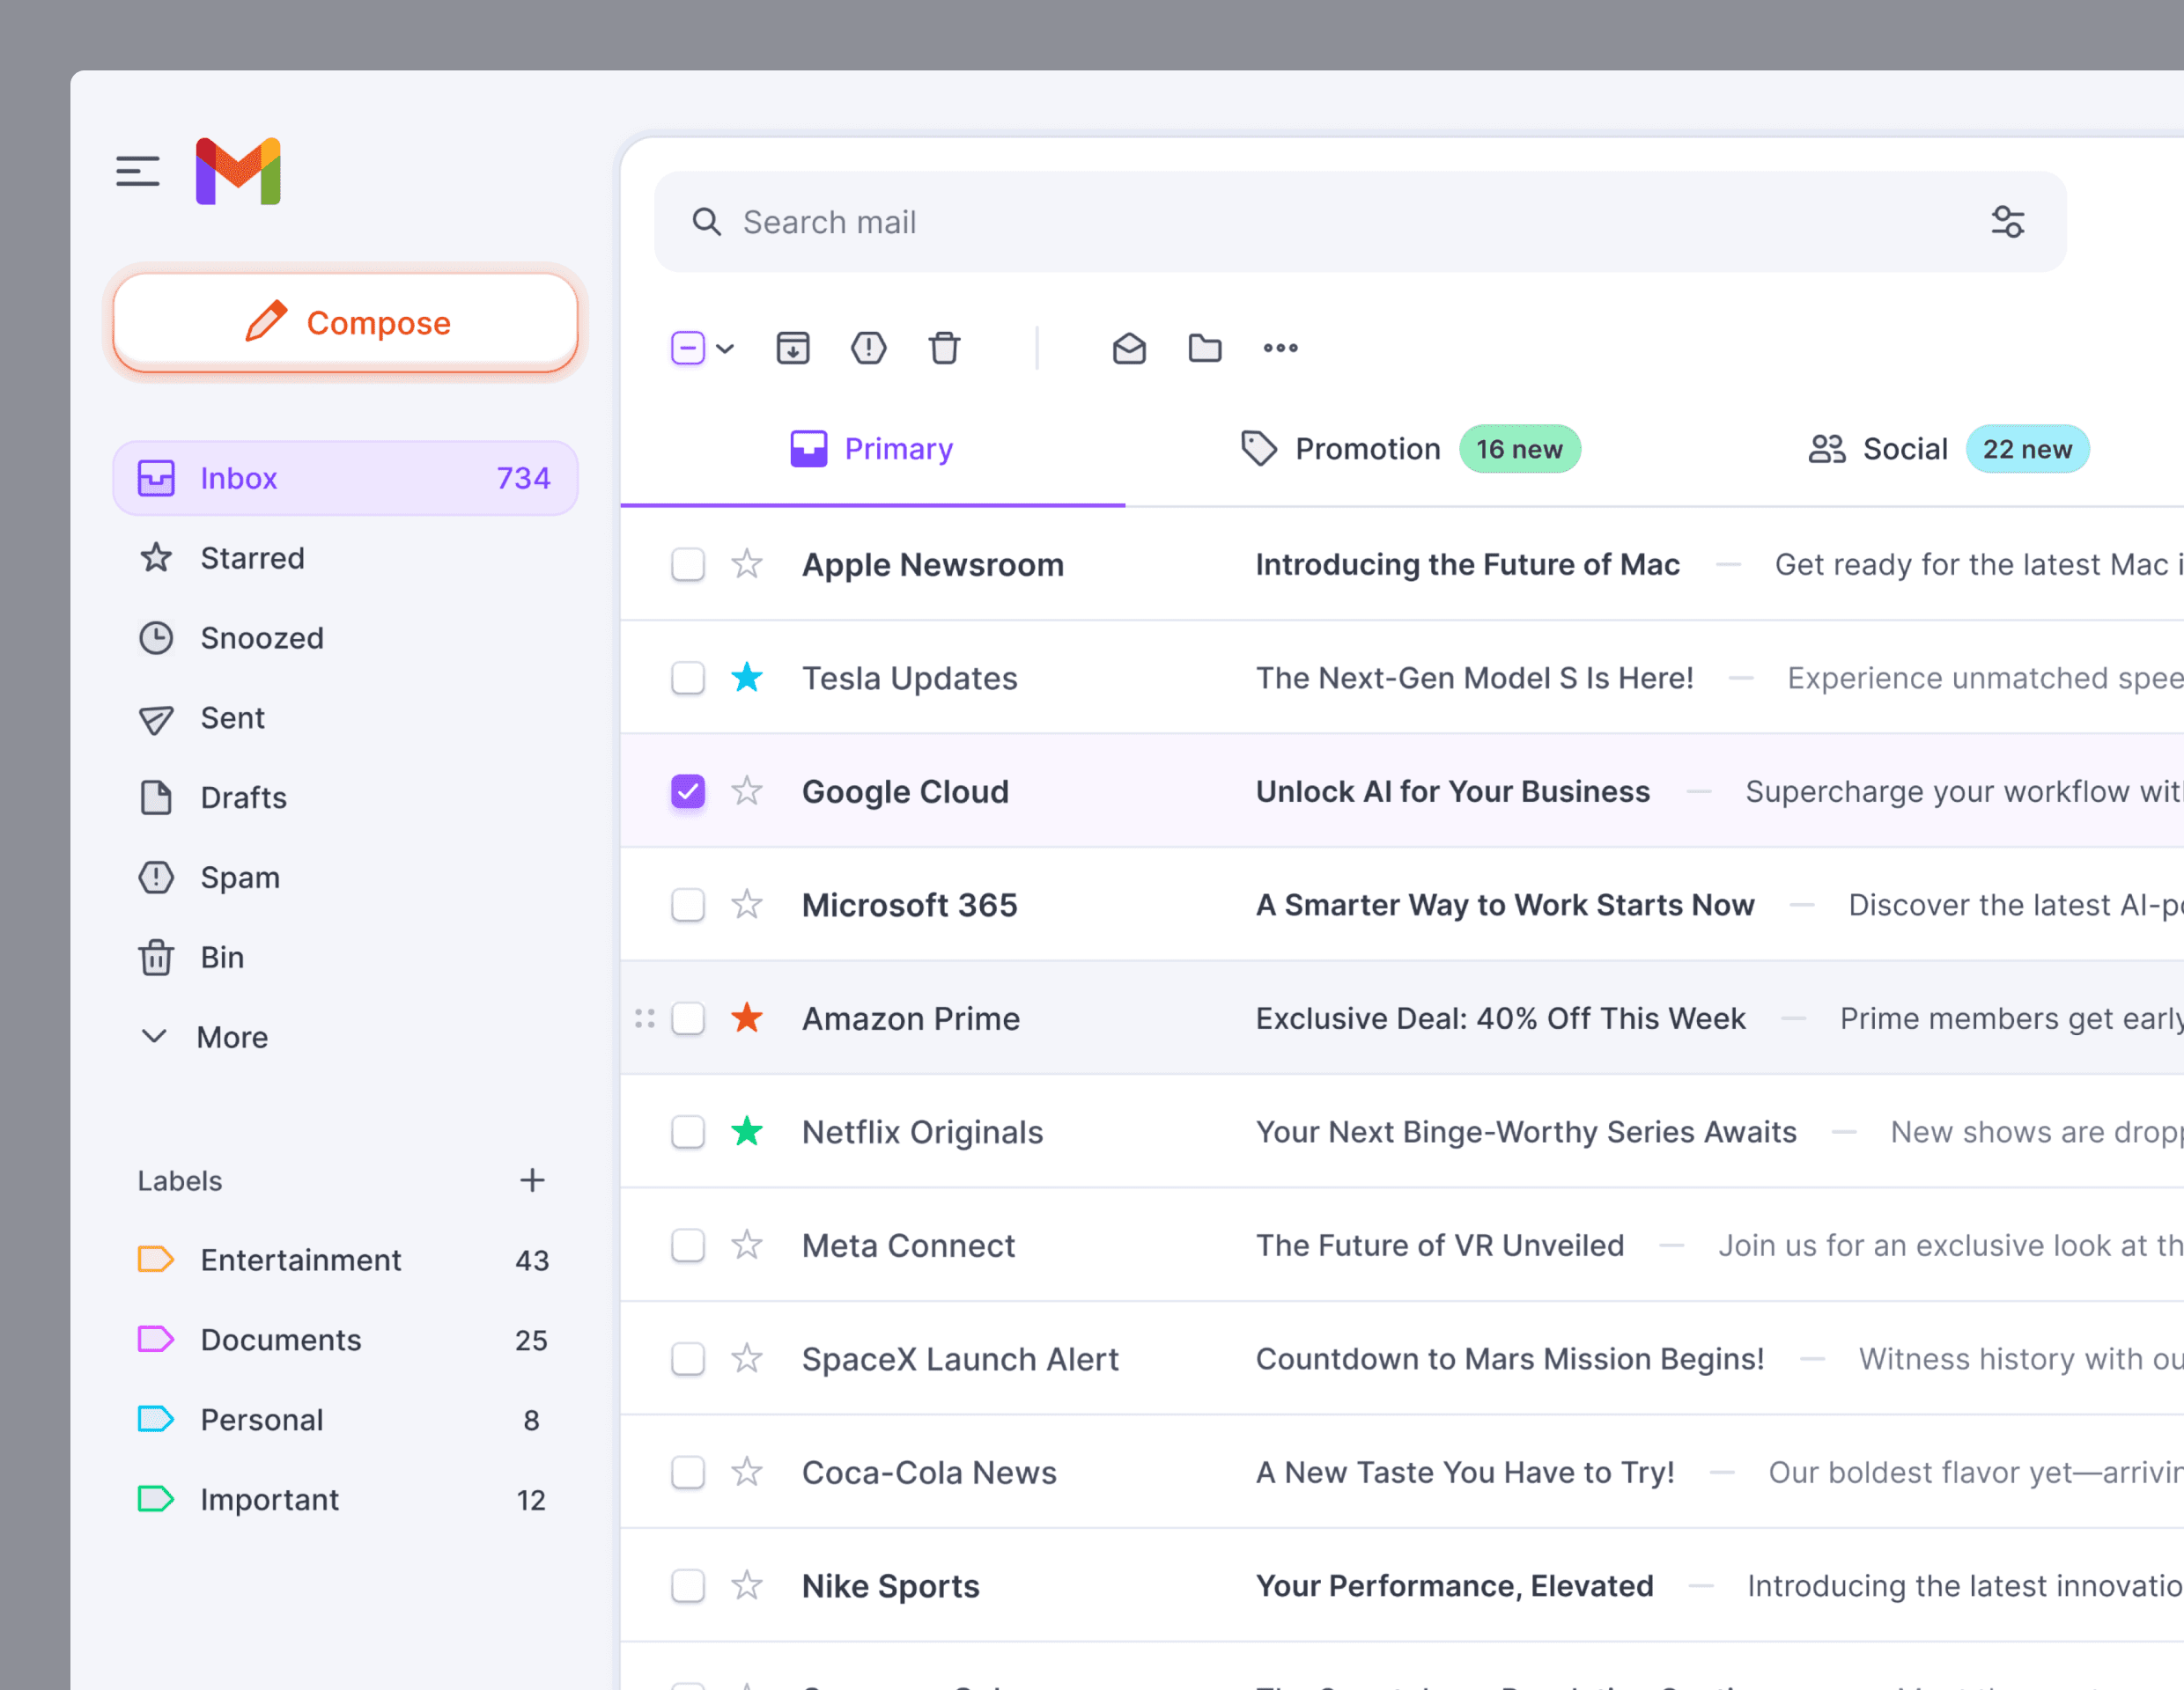Click the search magnifier icon
Viewport: 2184px width, 1690px height.
click(707, 222)
